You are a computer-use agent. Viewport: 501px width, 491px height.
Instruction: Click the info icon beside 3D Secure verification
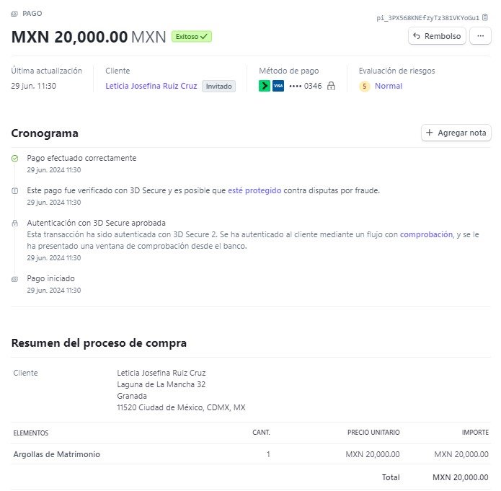tap(14, 191)
